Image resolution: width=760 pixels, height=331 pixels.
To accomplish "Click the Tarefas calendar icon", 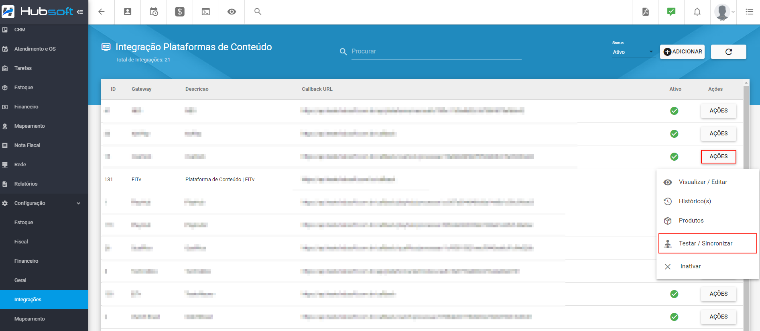I will (x=5, y=68).
